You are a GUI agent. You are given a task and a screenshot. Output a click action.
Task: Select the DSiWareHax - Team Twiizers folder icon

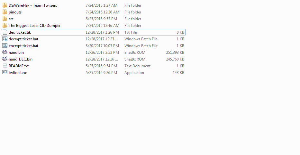click(5, 5)
